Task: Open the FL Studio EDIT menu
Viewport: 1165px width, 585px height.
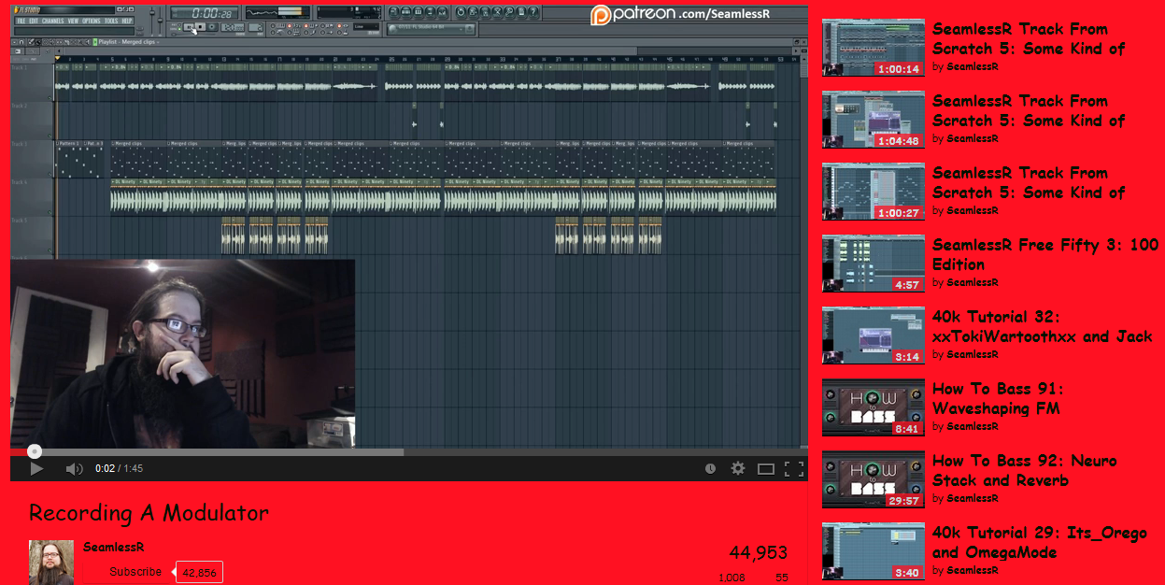Action: point(34,21)
